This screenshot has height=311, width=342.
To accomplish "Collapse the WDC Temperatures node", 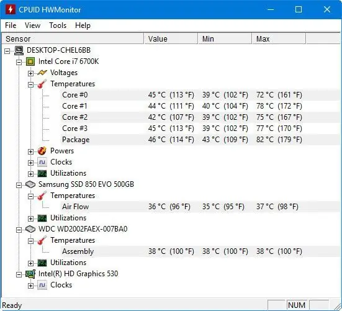I will (31, 241).
